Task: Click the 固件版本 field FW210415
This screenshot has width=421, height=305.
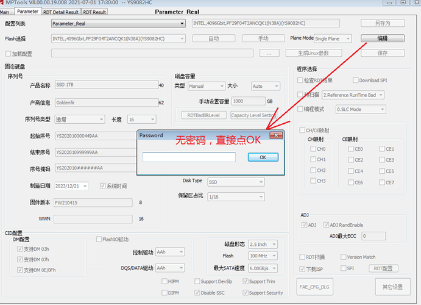Action: [93, 203]
